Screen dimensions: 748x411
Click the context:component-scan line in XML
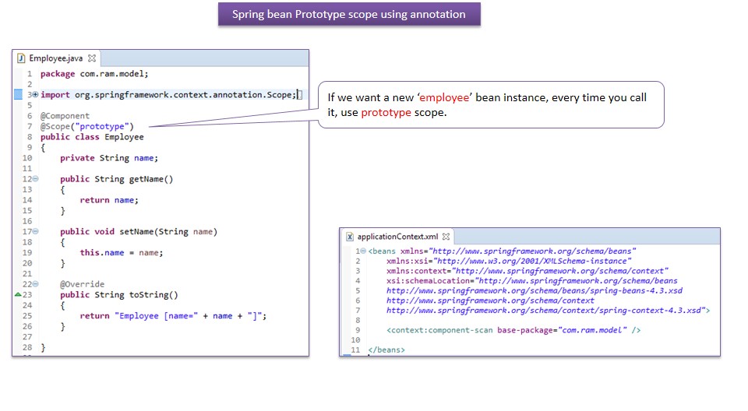click(x=513, y=330)
